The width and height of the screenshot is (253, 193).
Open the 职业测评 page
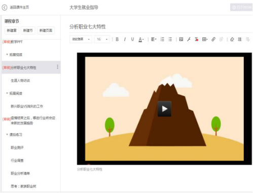point(17,147)
